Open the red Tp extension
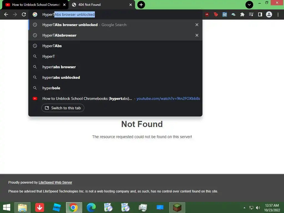The height and width of the screenshot is (213, 284). pyautogui.click(x=216, y=14)
